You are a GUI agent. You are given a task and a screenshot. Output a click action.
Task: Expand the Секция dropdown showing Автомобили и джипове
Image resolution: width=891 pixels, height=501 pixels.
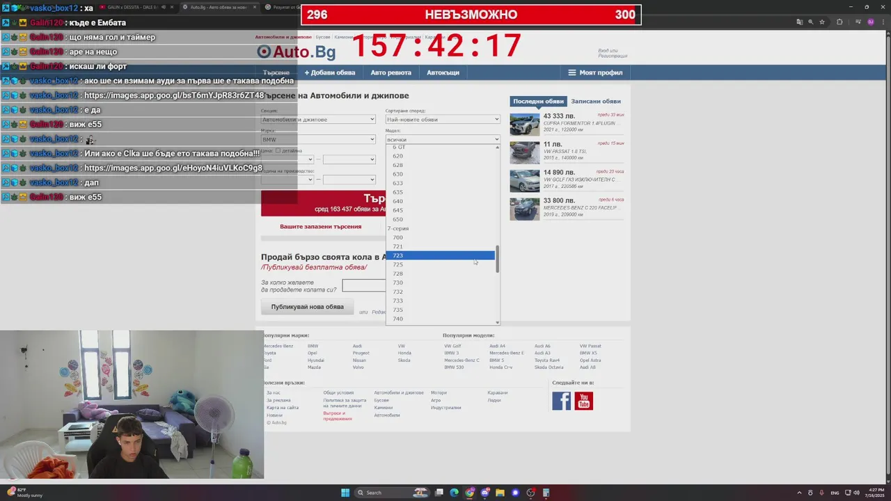click(318, 120)
